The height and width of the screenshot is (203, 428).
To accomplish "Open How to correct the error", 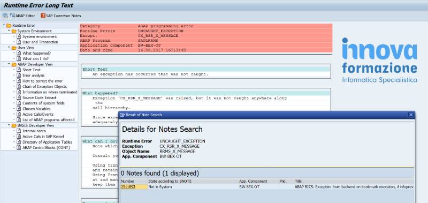I will pyautogui.click(x=43, y=81).
